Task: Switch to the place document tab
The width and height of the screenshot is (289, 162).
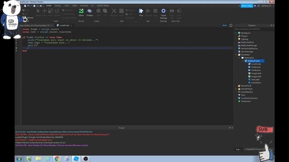Action: click(x=35, y=25)
